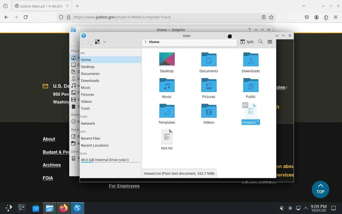The height and width of the screenshot is (214, 342).
Task: Select Videos in the Places sidebar
Action: coord(111,101)
